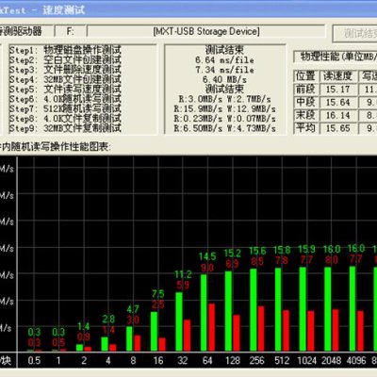The image size is (377, 377).
Task: Click the read speed cell 15.64
Action: (337, 102)
